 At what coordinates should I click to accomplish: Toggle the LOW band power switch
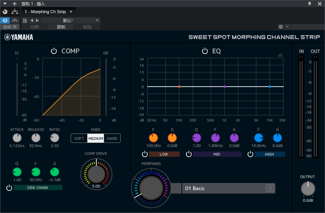pyautogui.click(x=145, y=154)
